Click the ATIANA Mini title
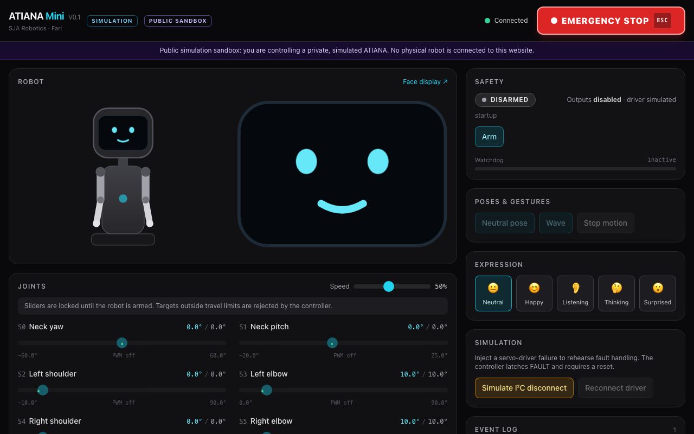The image size is (694, 434). pos(36,16)
